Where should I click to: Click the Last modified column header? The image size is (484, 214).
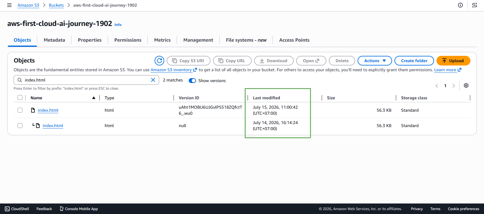[267, 98]
